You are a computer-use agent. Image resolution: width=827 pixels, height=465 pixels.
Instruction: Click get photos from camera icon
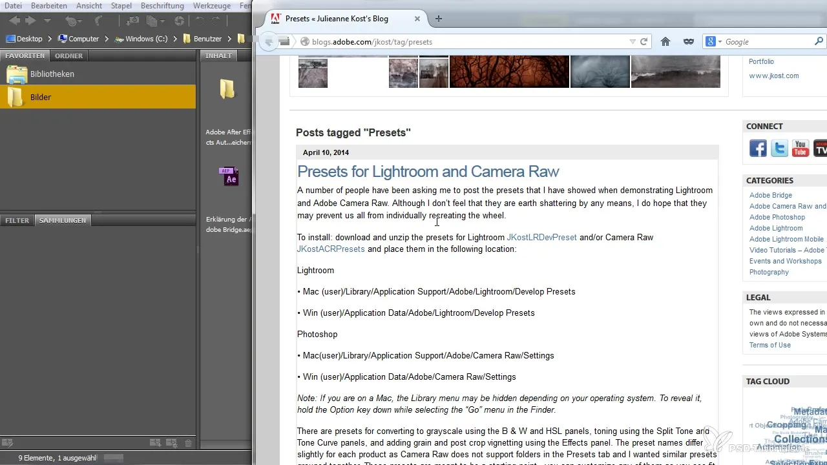point(132,21)
